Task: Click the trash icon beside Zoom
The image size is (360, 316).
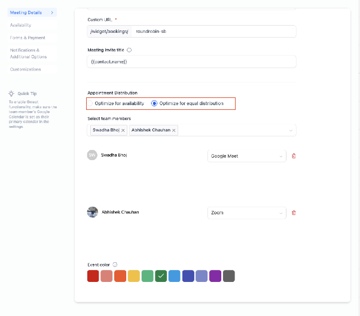Action: pos(294,213)
